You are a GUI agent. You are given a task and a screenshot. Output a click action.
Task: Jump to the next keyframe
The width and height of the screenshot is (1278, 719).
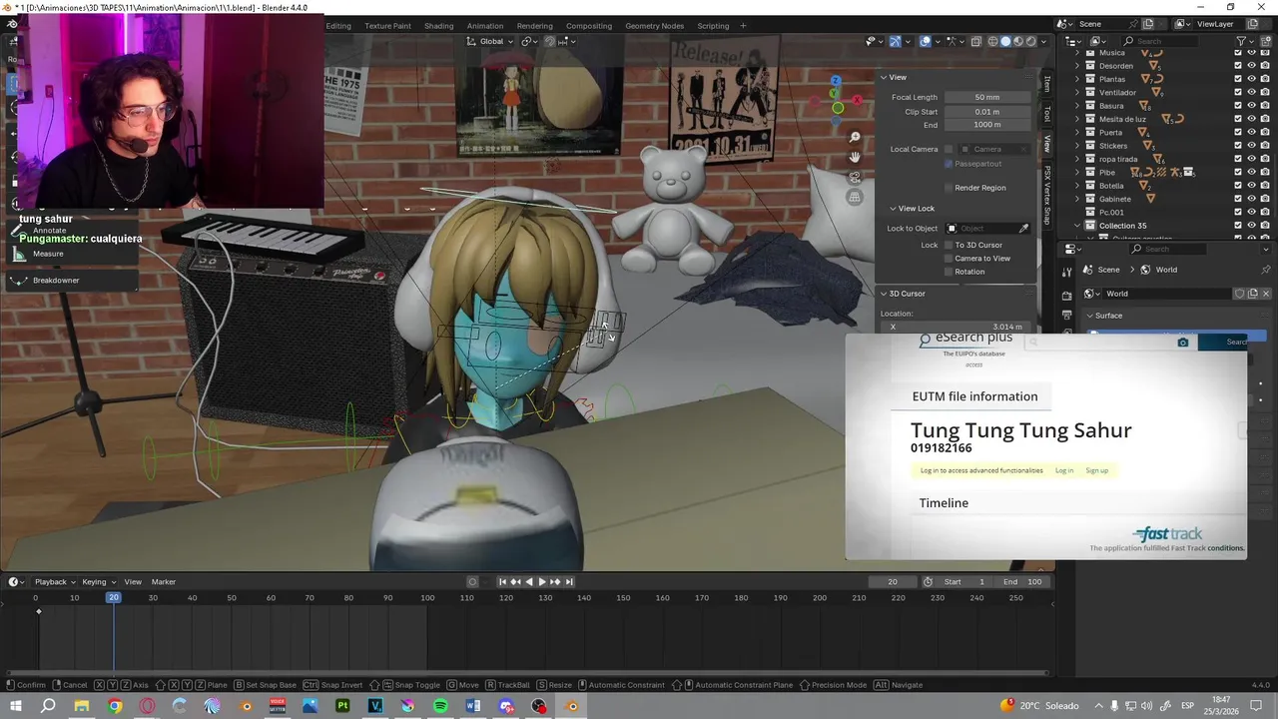(x=556, y=582)
